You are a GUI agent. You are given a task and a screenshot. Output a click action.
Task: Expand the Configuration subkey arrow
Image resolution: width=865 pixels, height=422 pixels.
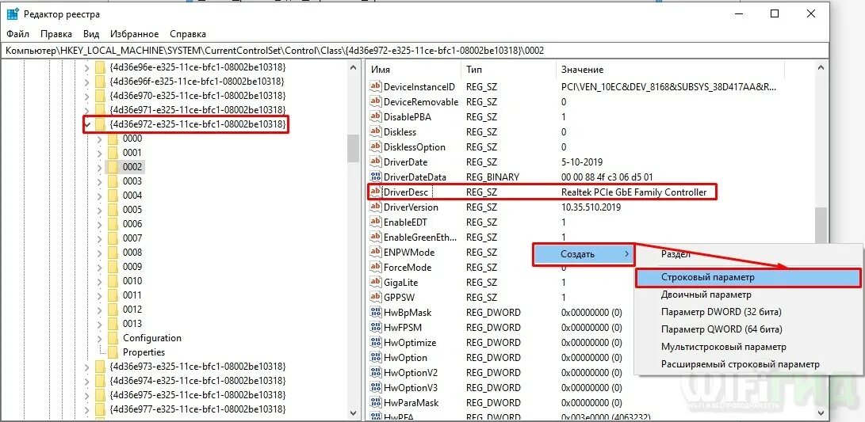(99, 338)
